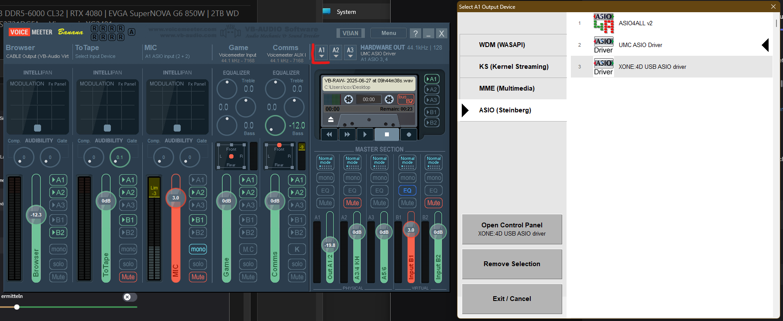The height and width of the screenshot is (321, 783).
Task: Fast forward the cassette recorder
Action: pyautogui.click(x=347, y=135)
